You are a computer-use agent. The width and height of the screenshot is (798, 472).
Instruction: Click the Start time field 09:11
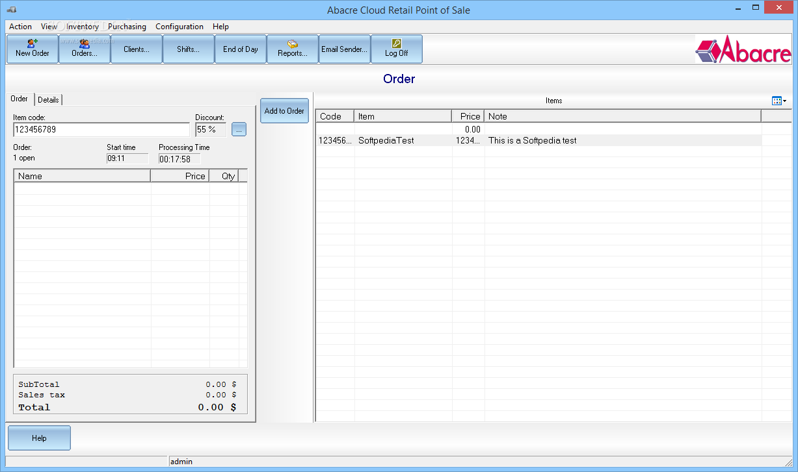pyautogui.click(x=127, y=158)
